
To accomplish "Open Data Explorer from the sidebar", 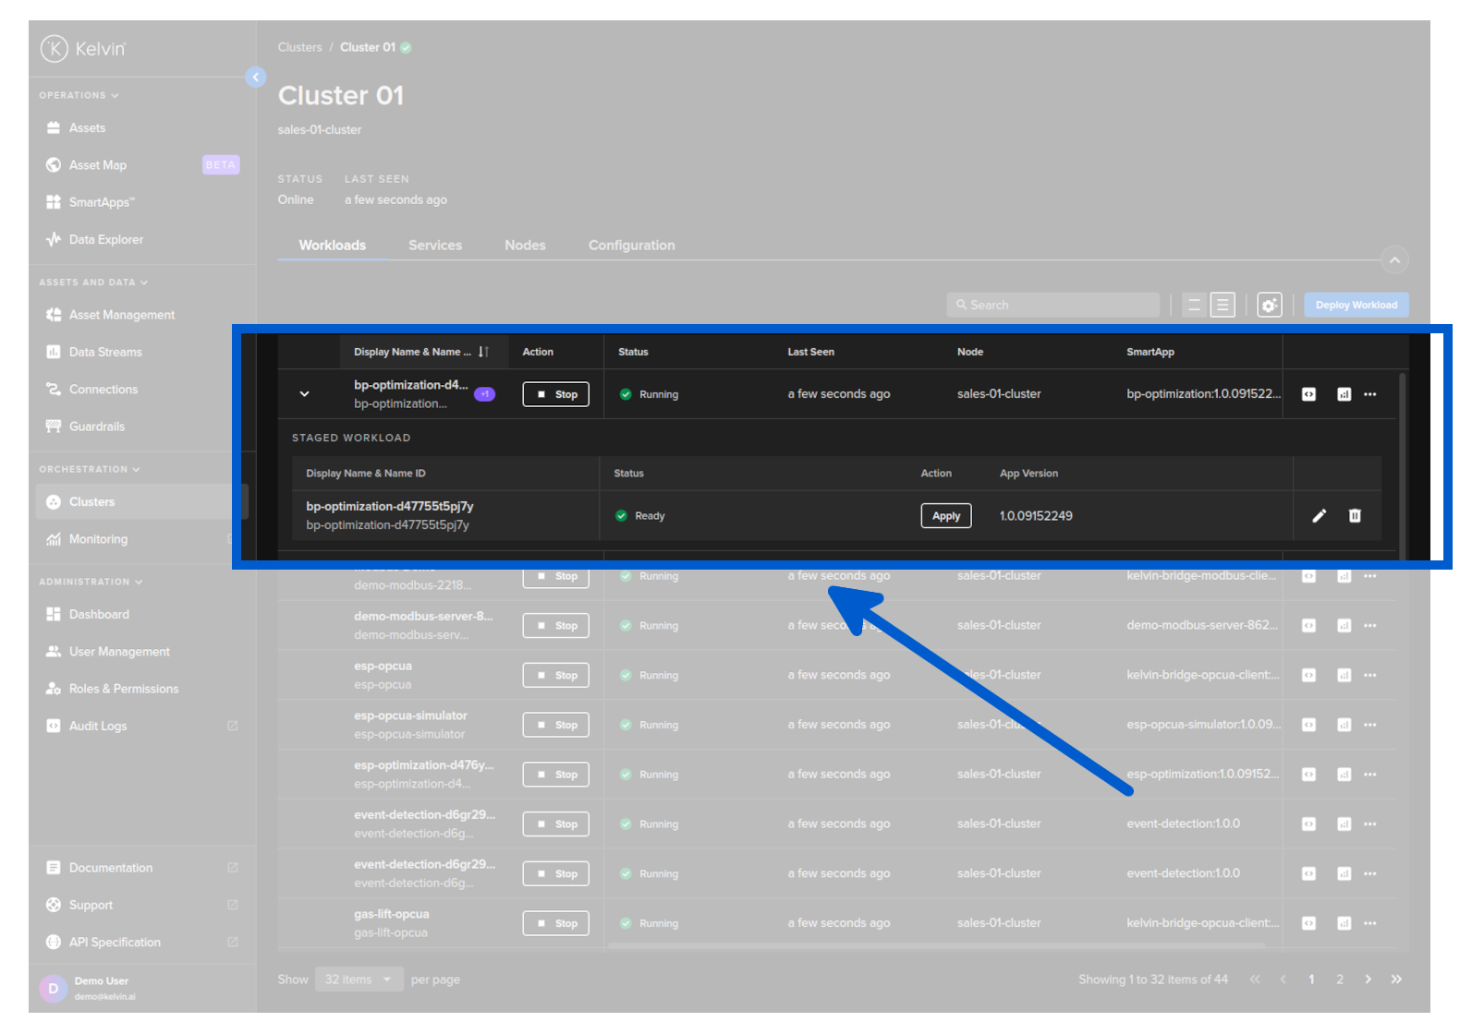I will pos(105,240).
